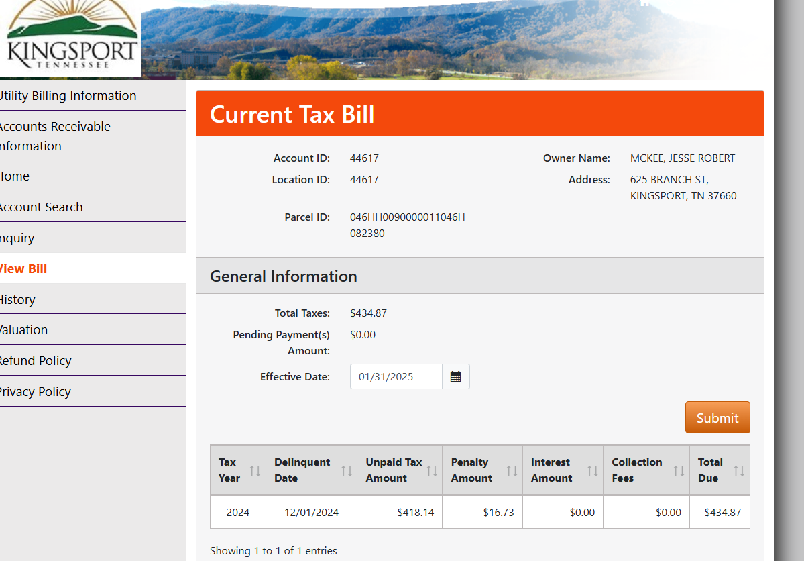Read the Refund Policy link
The image size is (804, 561).
point(36,361)
